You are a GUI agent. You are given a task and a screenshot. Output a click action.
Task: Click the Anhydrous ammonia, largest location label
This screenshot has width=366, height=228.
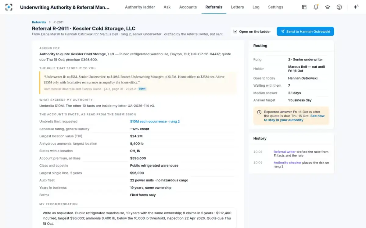pyautogui.click(x=68, y=143)
